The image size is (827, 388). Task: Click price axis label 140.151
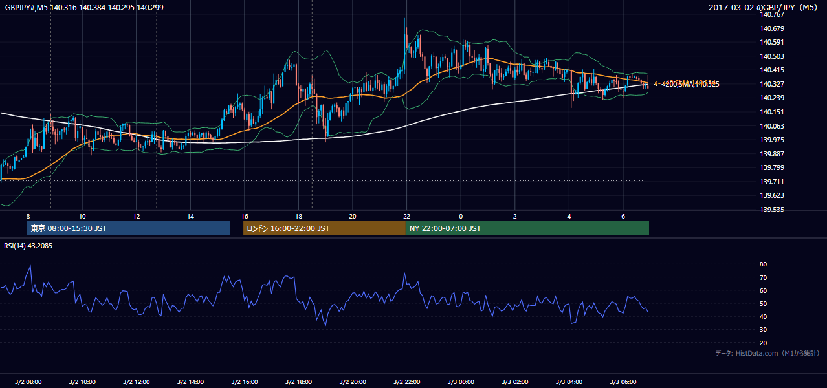point(773,112)
